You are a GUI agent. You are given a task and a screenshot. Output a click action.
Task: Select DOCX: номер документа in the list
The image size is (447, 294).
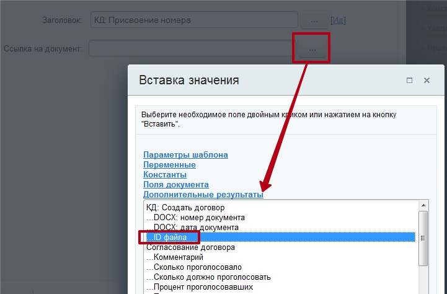point(195,217)
